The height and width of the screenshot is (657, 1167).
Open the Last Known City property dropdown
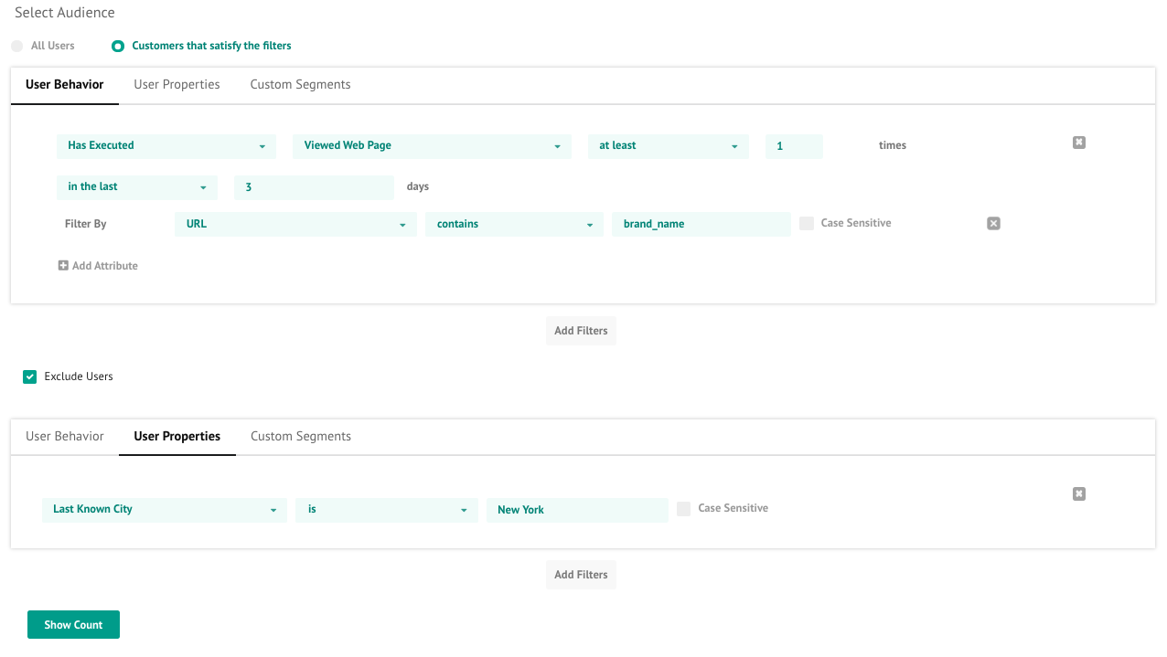tap(165, 510)
